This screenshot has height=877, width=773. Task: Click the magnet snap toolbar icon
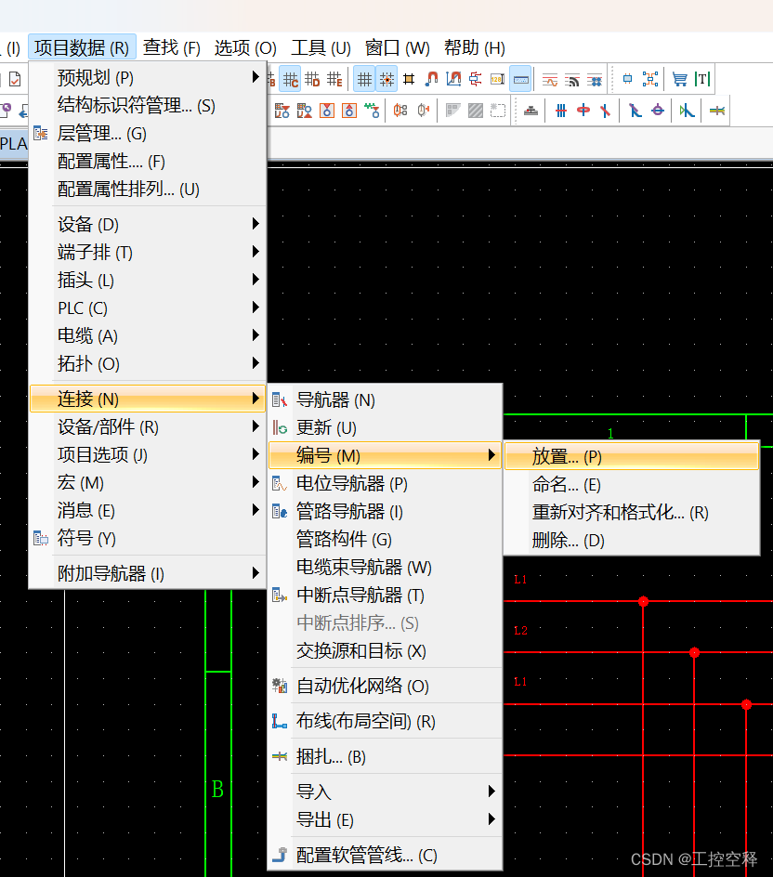coord(432,78)
